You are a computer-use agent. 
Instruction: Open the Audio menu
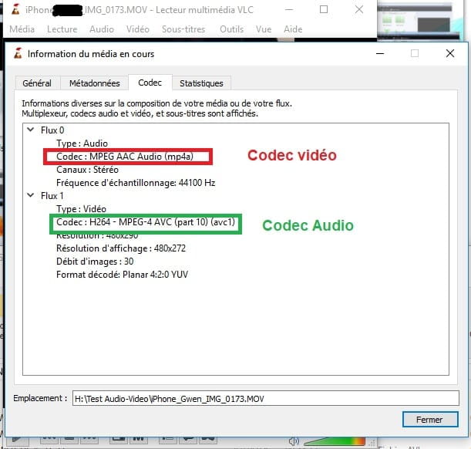click(x=102, y=29)
